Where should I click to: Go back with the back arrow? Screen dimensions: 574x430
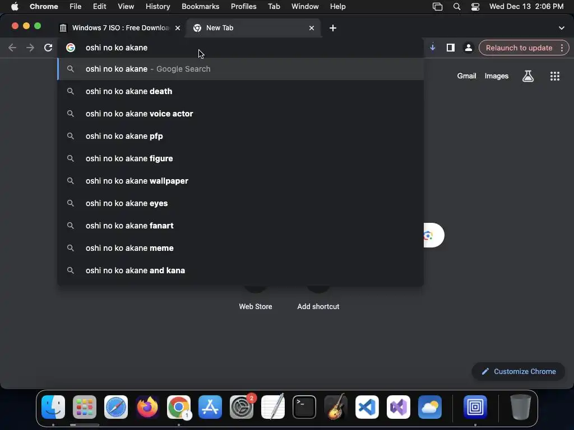pos(12,48)
